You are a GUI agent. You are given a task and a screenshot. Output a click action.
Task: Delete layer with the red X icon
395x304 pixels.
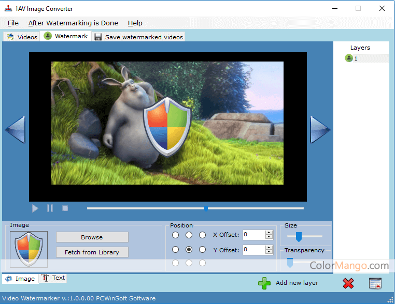pyautogui.click(x=348, y=283)
